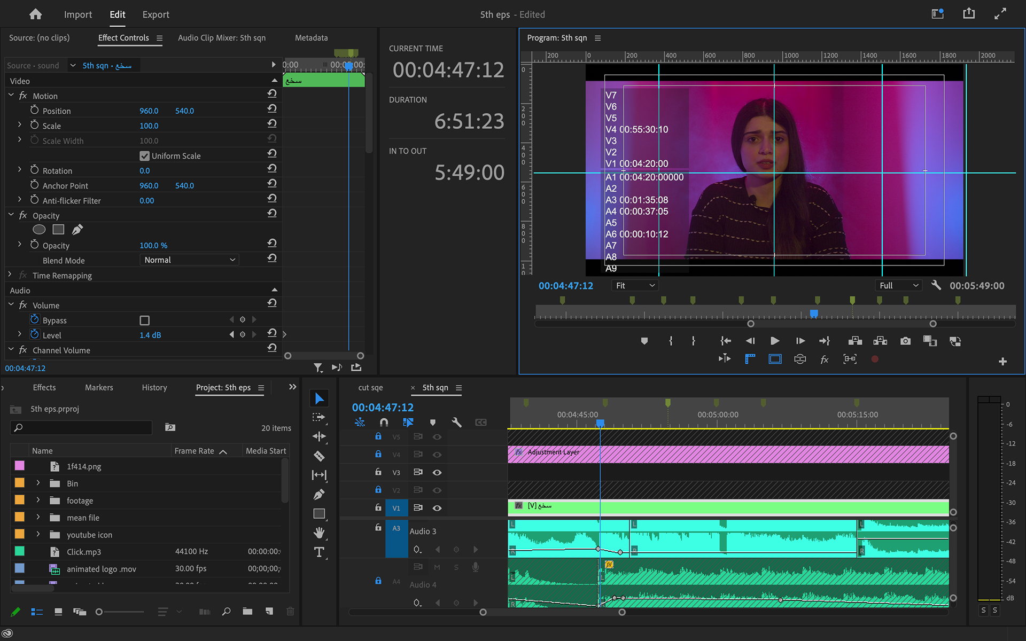Open timeline wrench display settings

pyautogui.click(x=456, y=422)
